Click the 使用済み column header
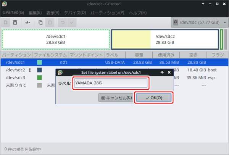 point(166,55)
